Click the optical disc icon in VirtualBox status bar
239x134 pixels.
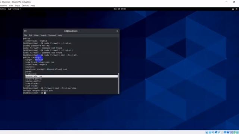210,133
